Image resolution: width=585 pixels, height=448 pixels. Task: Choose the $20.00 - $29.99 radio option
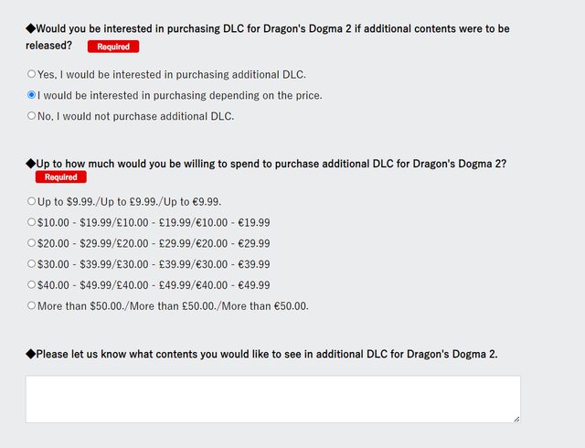[x=32, y=243]
